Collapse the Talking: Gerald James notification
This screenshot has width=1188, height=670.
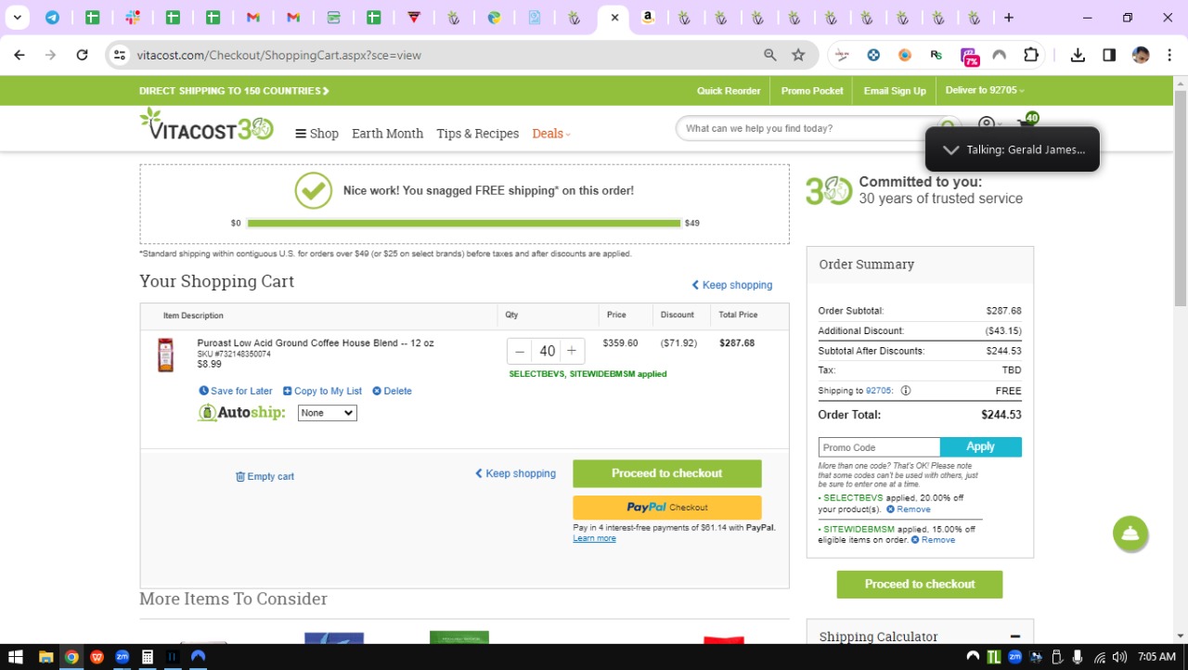[x=949, y=149]
